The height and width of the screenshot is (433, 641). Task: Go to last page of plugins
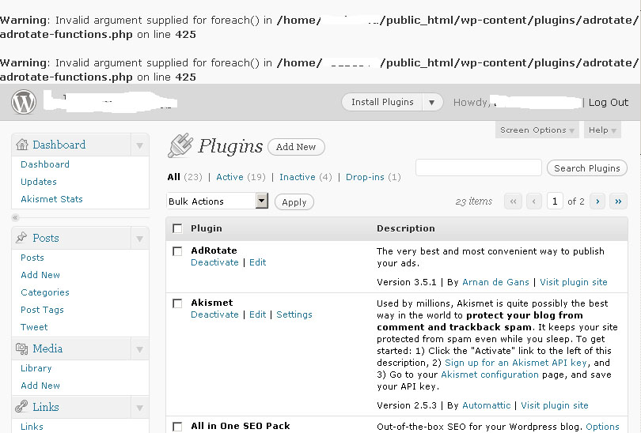coord(618,201)
